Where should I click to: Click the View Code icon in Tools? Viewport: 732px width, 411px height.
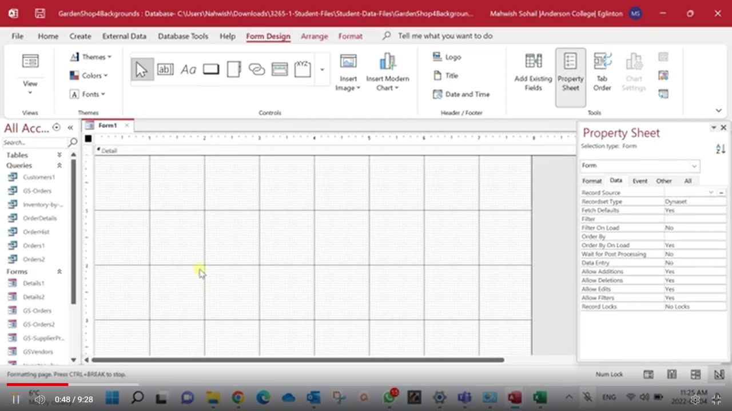coord(663,75)
